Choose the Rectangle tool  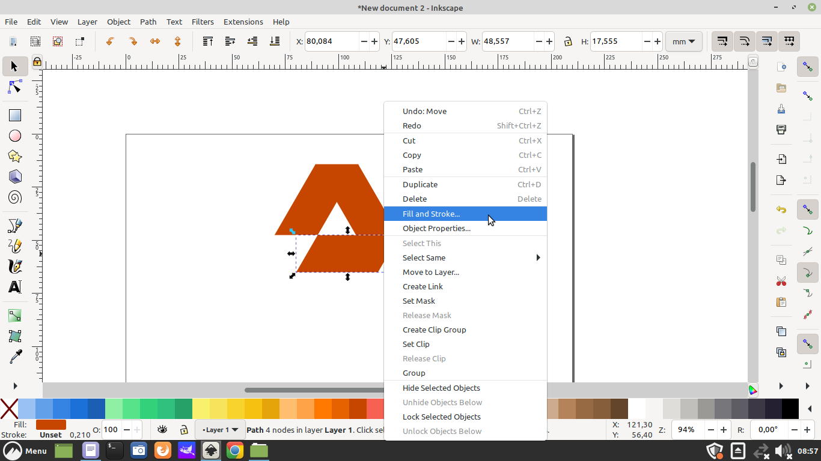15,115
